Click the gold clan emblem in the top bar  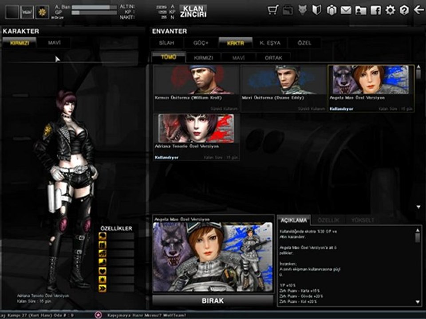[x=42, y=12]
